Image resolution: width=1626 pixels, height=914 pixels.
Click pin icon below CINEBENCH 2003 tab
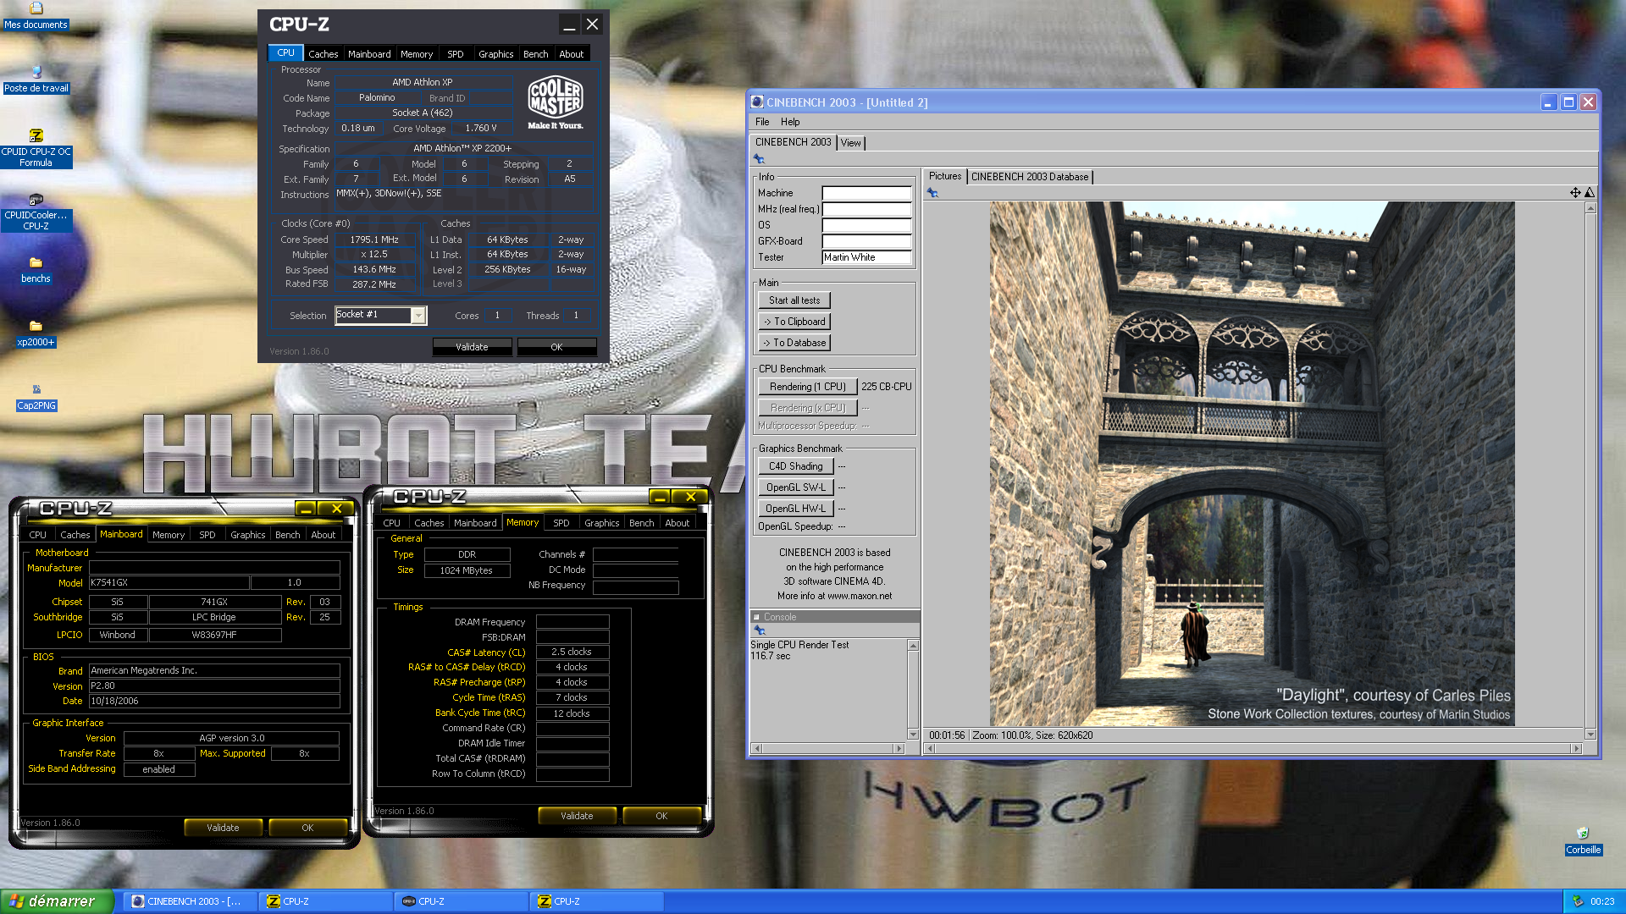759,159
